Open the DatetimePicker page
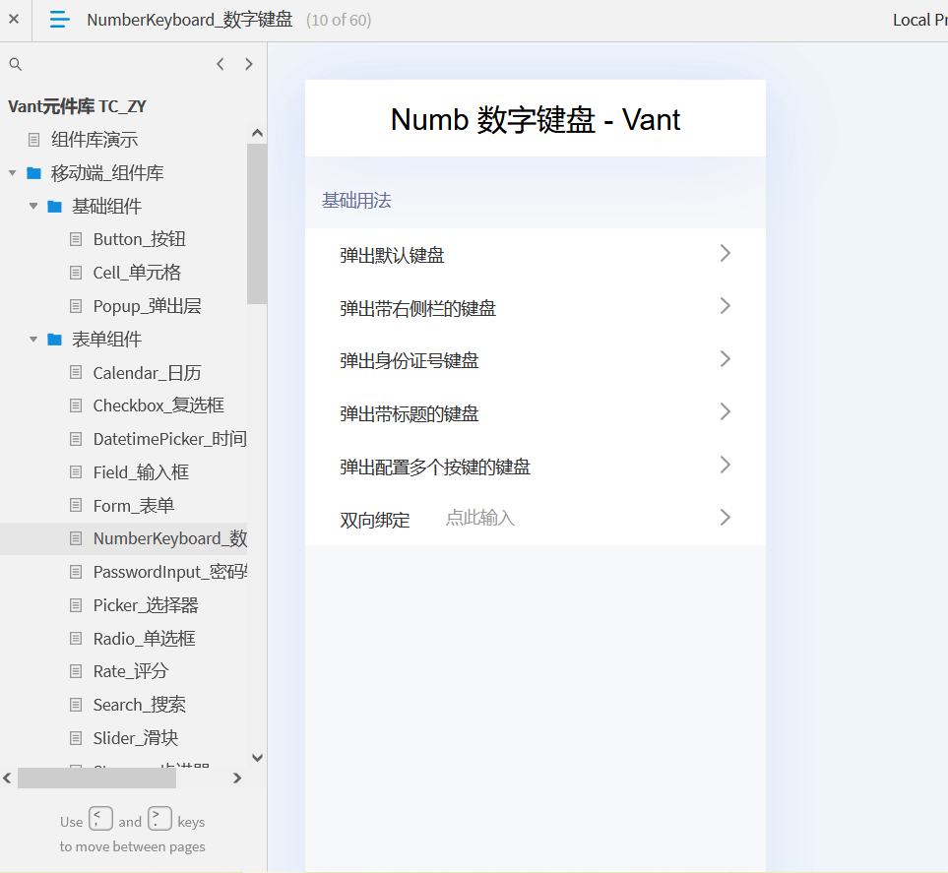The height and width of the screenshot is (873, 948). click(x=170, y=439)
